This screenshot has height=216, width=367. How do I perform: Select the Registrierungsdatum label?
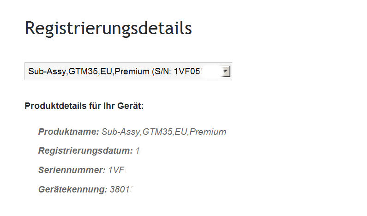(x=85, y=151)
